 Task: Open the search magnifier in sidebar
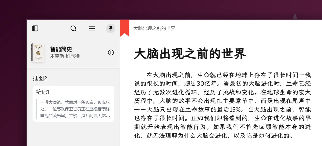pos(74,28)
